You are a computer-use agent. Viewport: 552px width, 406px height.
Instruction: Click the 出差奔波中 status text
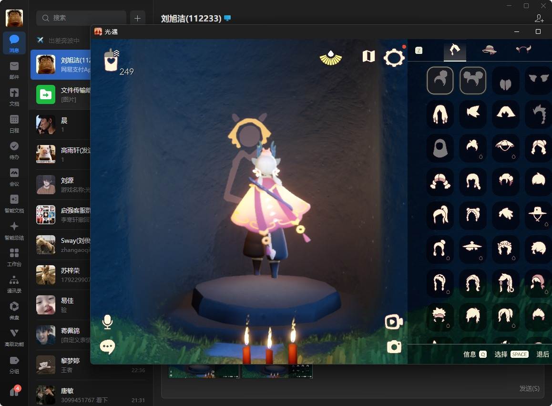coord(64,41)
